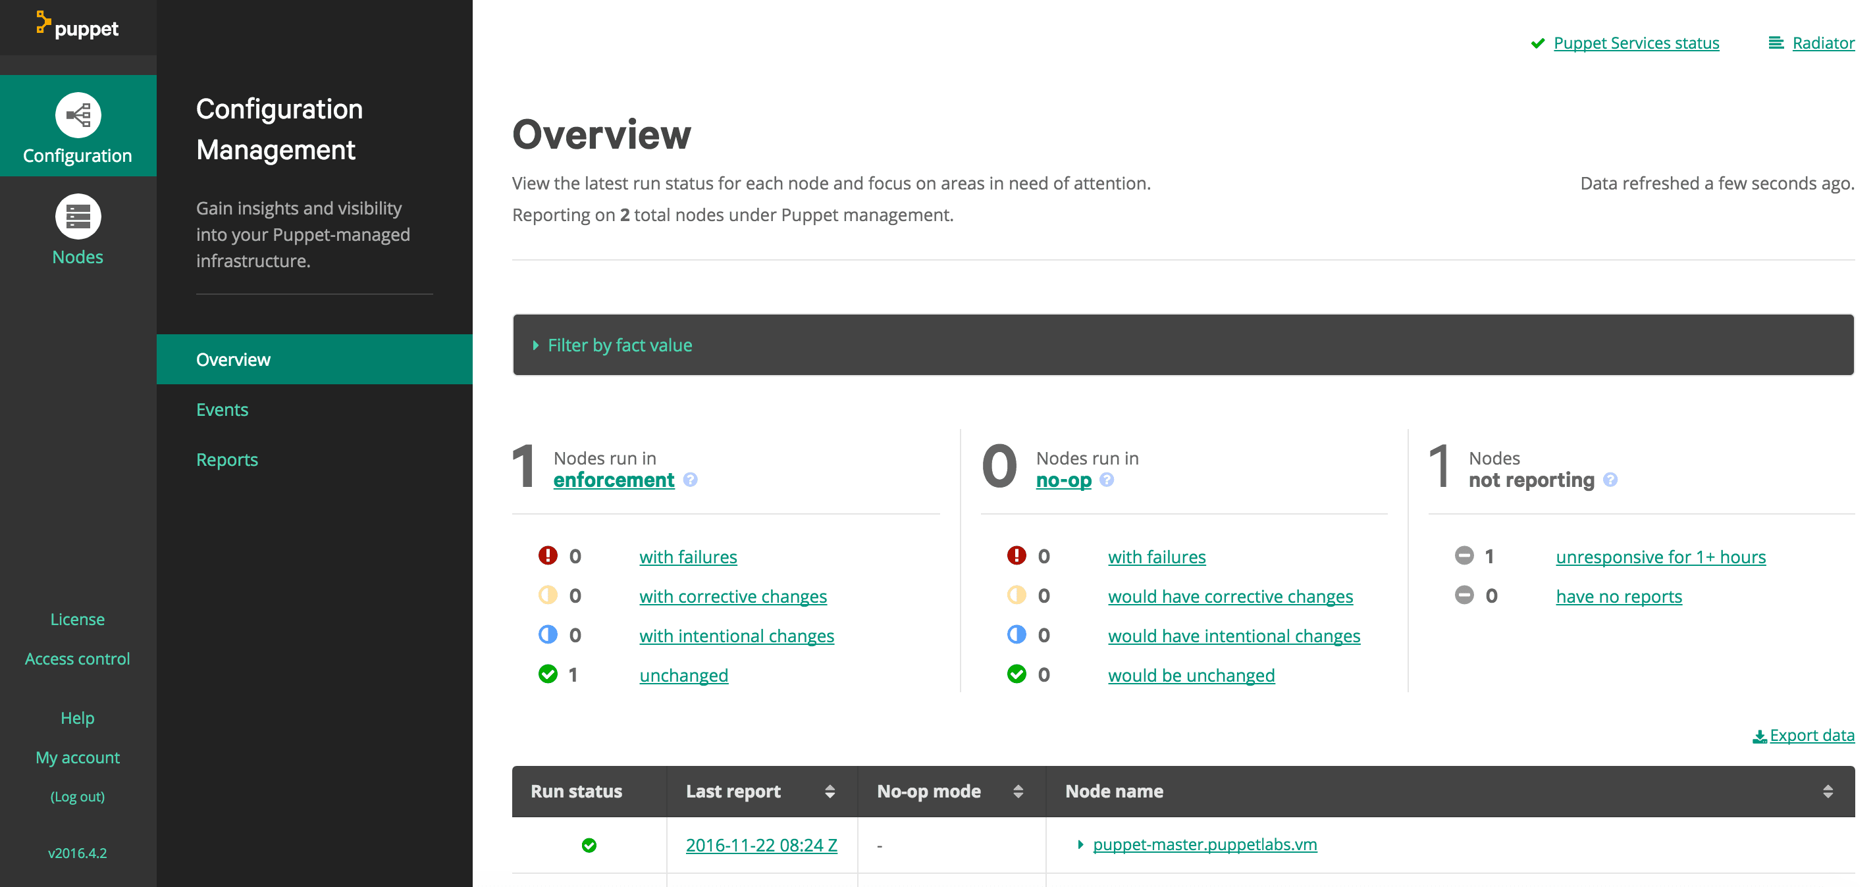Click the green unchanged status icon in table
The width and height of the screenshot is (1875, 887).
tap(589, 845)
